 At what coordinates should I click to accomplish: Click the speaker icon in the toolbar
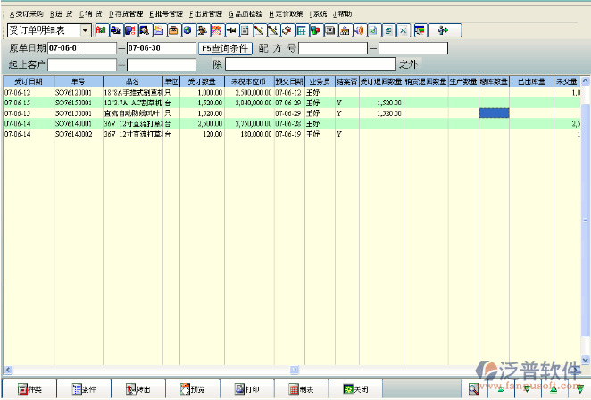tap(357, 30)
